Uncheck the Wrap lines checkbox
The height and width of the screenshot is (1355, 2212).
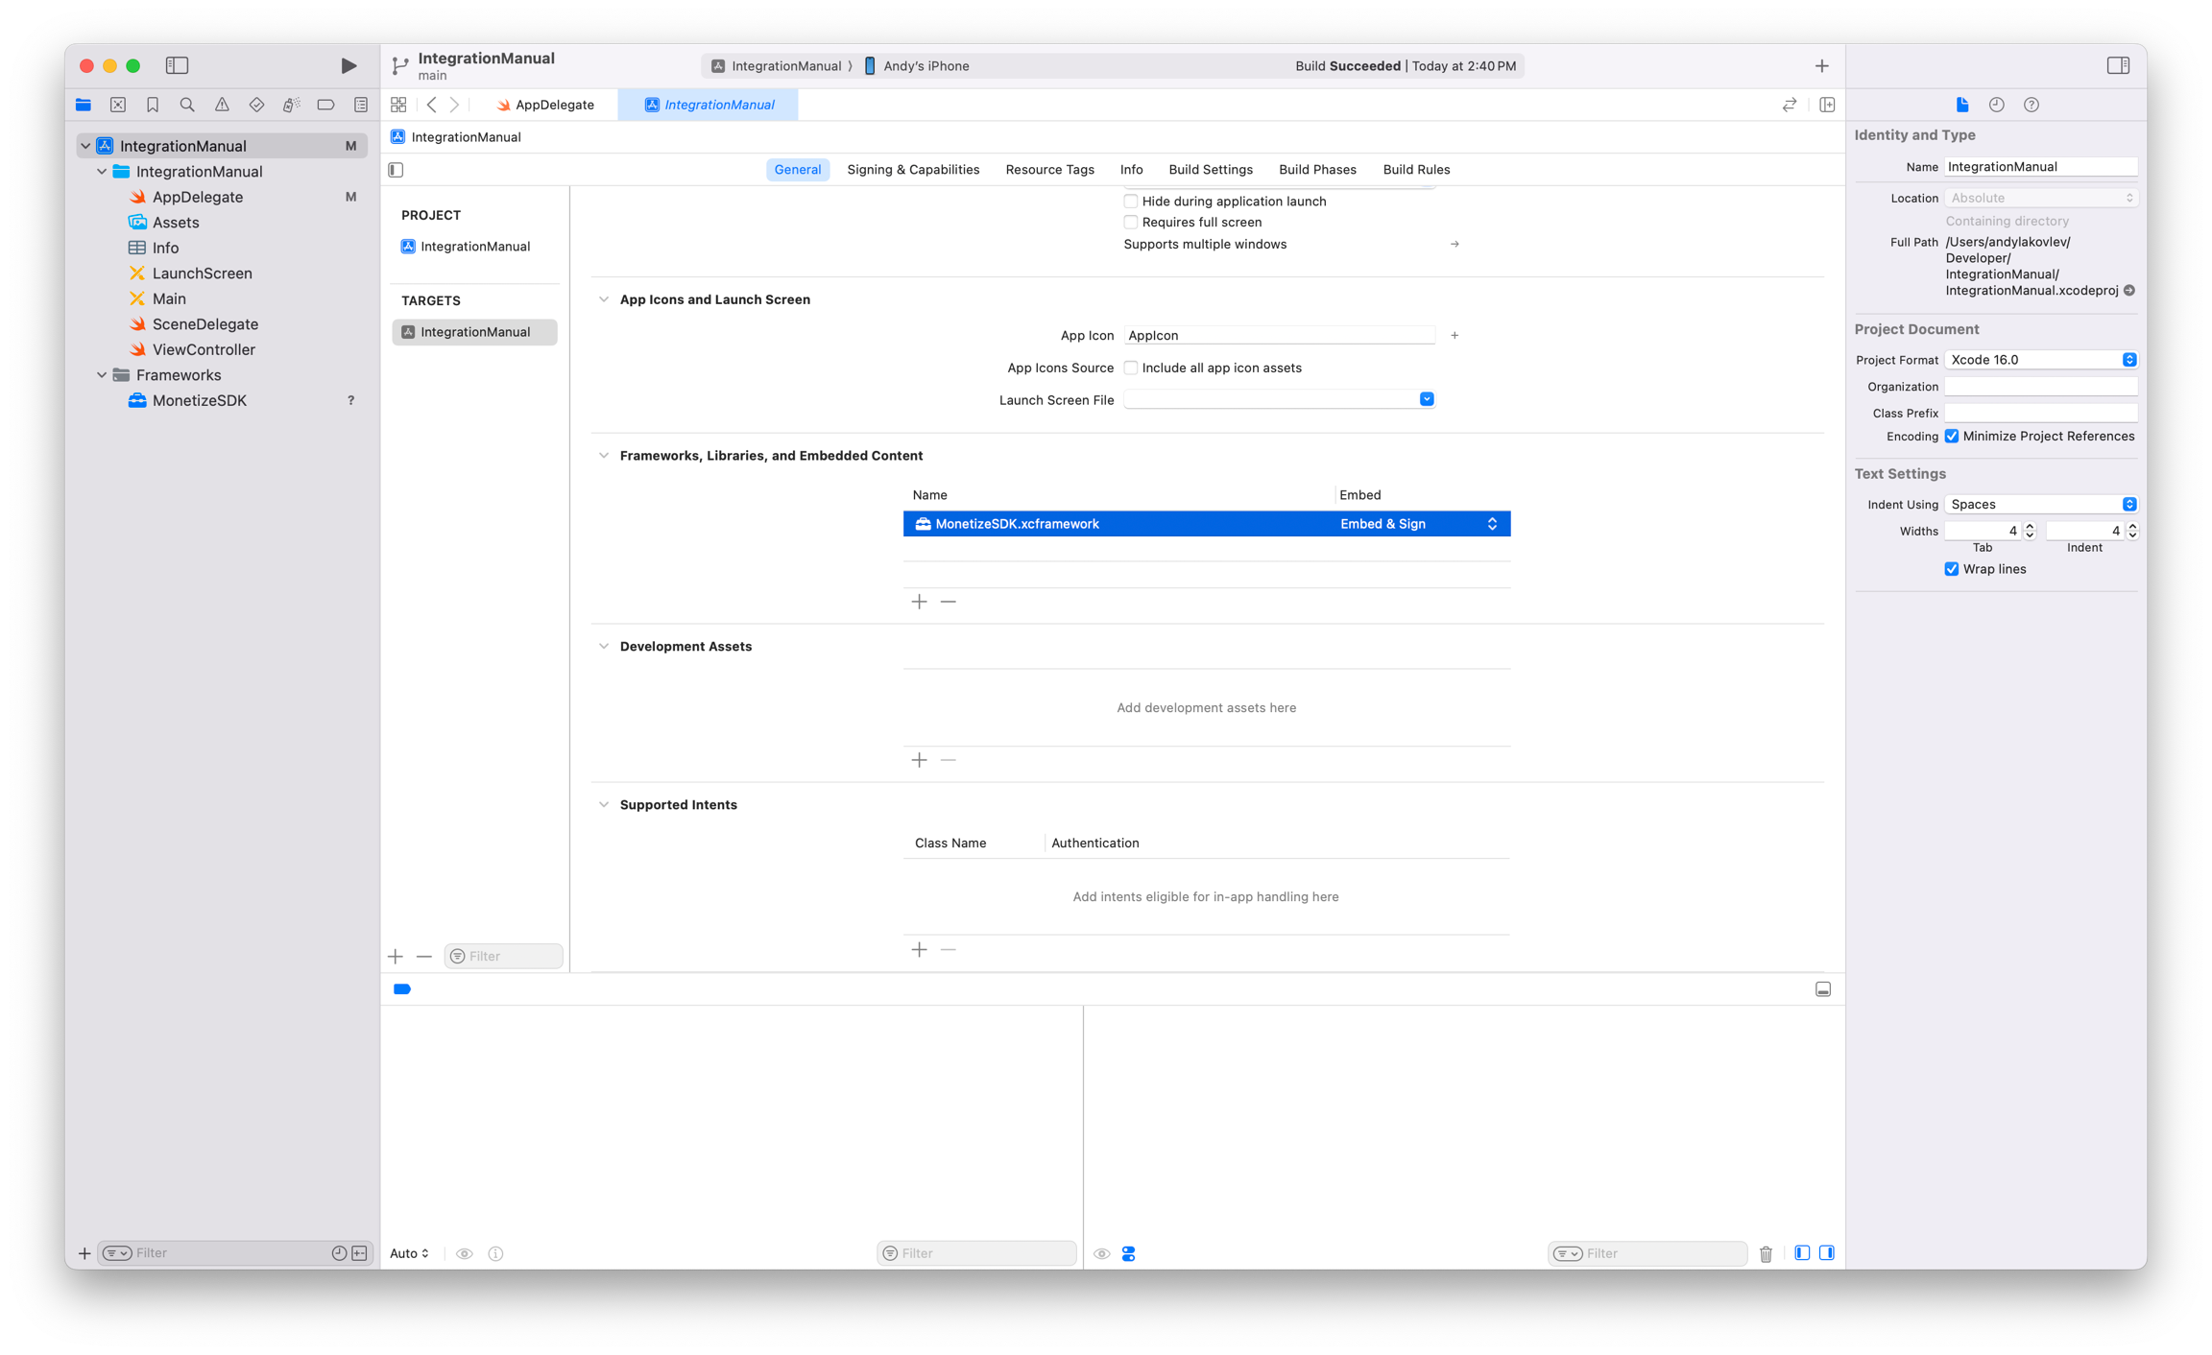tap(1952, 569)
